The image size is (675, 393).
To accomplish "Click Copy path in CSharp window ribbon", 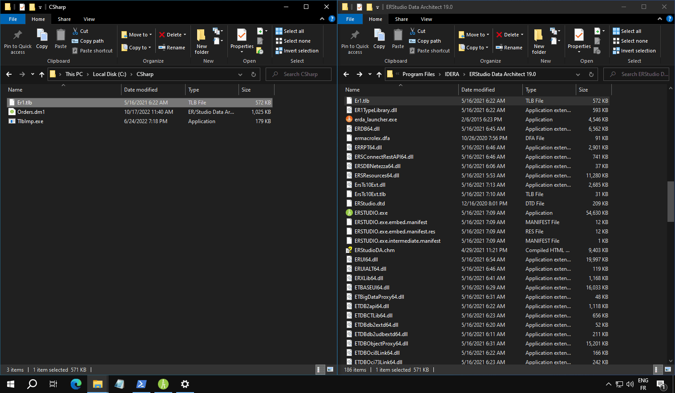I will (88, 41).
